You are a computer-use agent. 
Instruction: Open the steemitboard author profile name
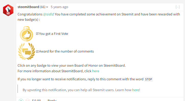[x=28, y=7]
